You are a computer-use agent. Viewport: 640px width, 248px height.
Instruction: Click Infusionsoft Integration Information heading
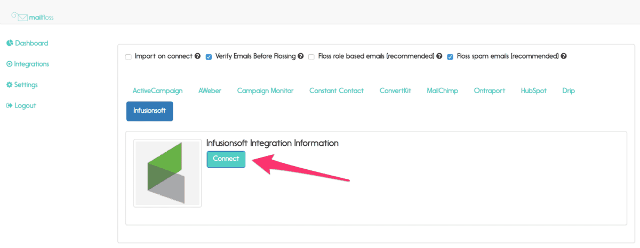point(273,143)
